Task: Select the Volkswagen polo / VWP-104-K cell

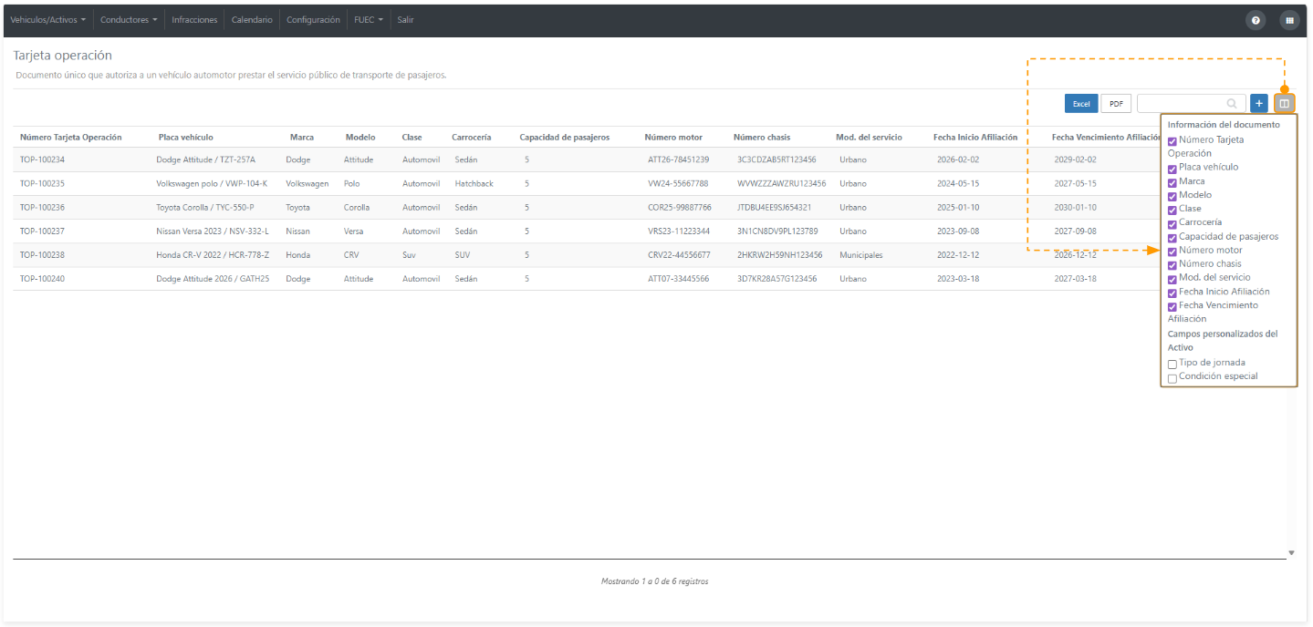Action: click(x=212, y=183)
